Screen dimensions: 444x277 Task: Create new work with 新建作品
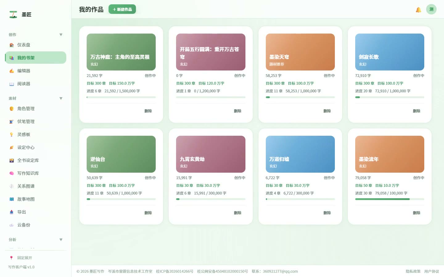click(x=122, y=9)
